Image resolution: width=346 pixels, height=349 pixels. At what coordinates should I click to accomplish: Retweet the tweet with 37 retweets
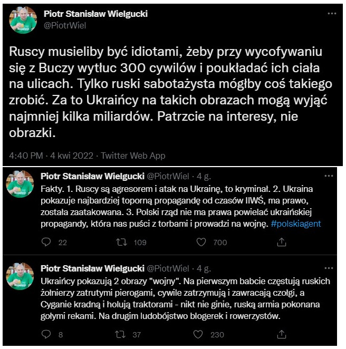point(120,334)
